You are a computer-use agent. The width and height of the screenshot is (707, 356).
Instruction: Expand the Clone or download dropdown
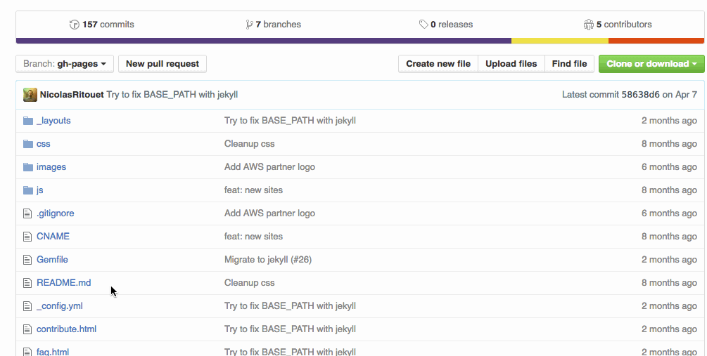[651, 64]
